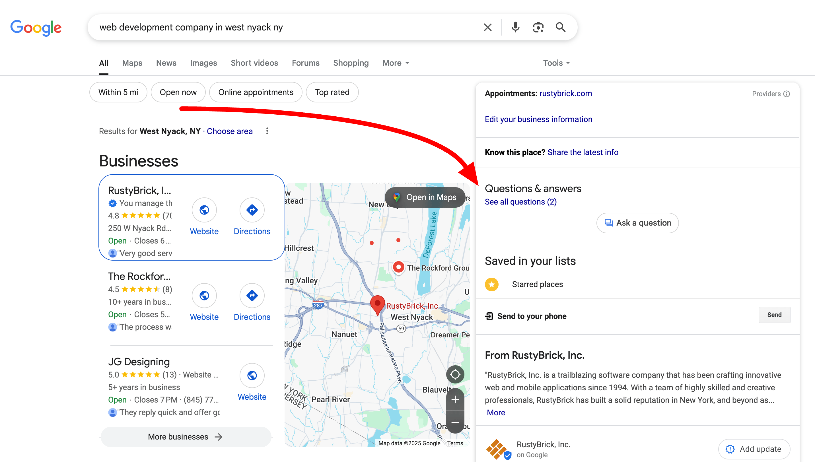Open RustyBrick website globe icon
Screen dimensions: 815x462
[x=204, y=210]
